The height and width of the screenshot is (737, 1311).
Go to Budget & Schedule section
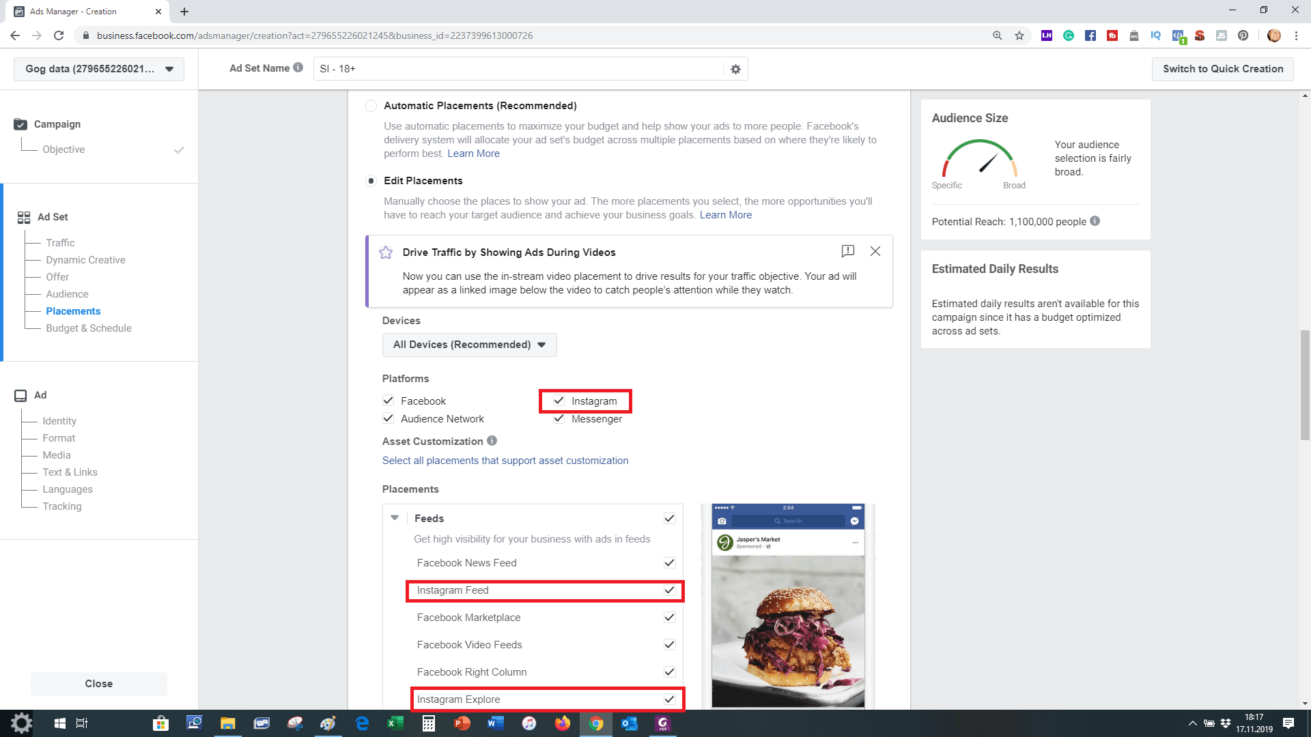[x=89, y=328]
